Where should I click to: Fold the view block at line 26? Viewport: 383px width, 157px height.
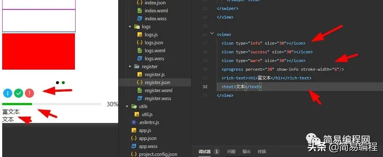(x=212, y=34)
